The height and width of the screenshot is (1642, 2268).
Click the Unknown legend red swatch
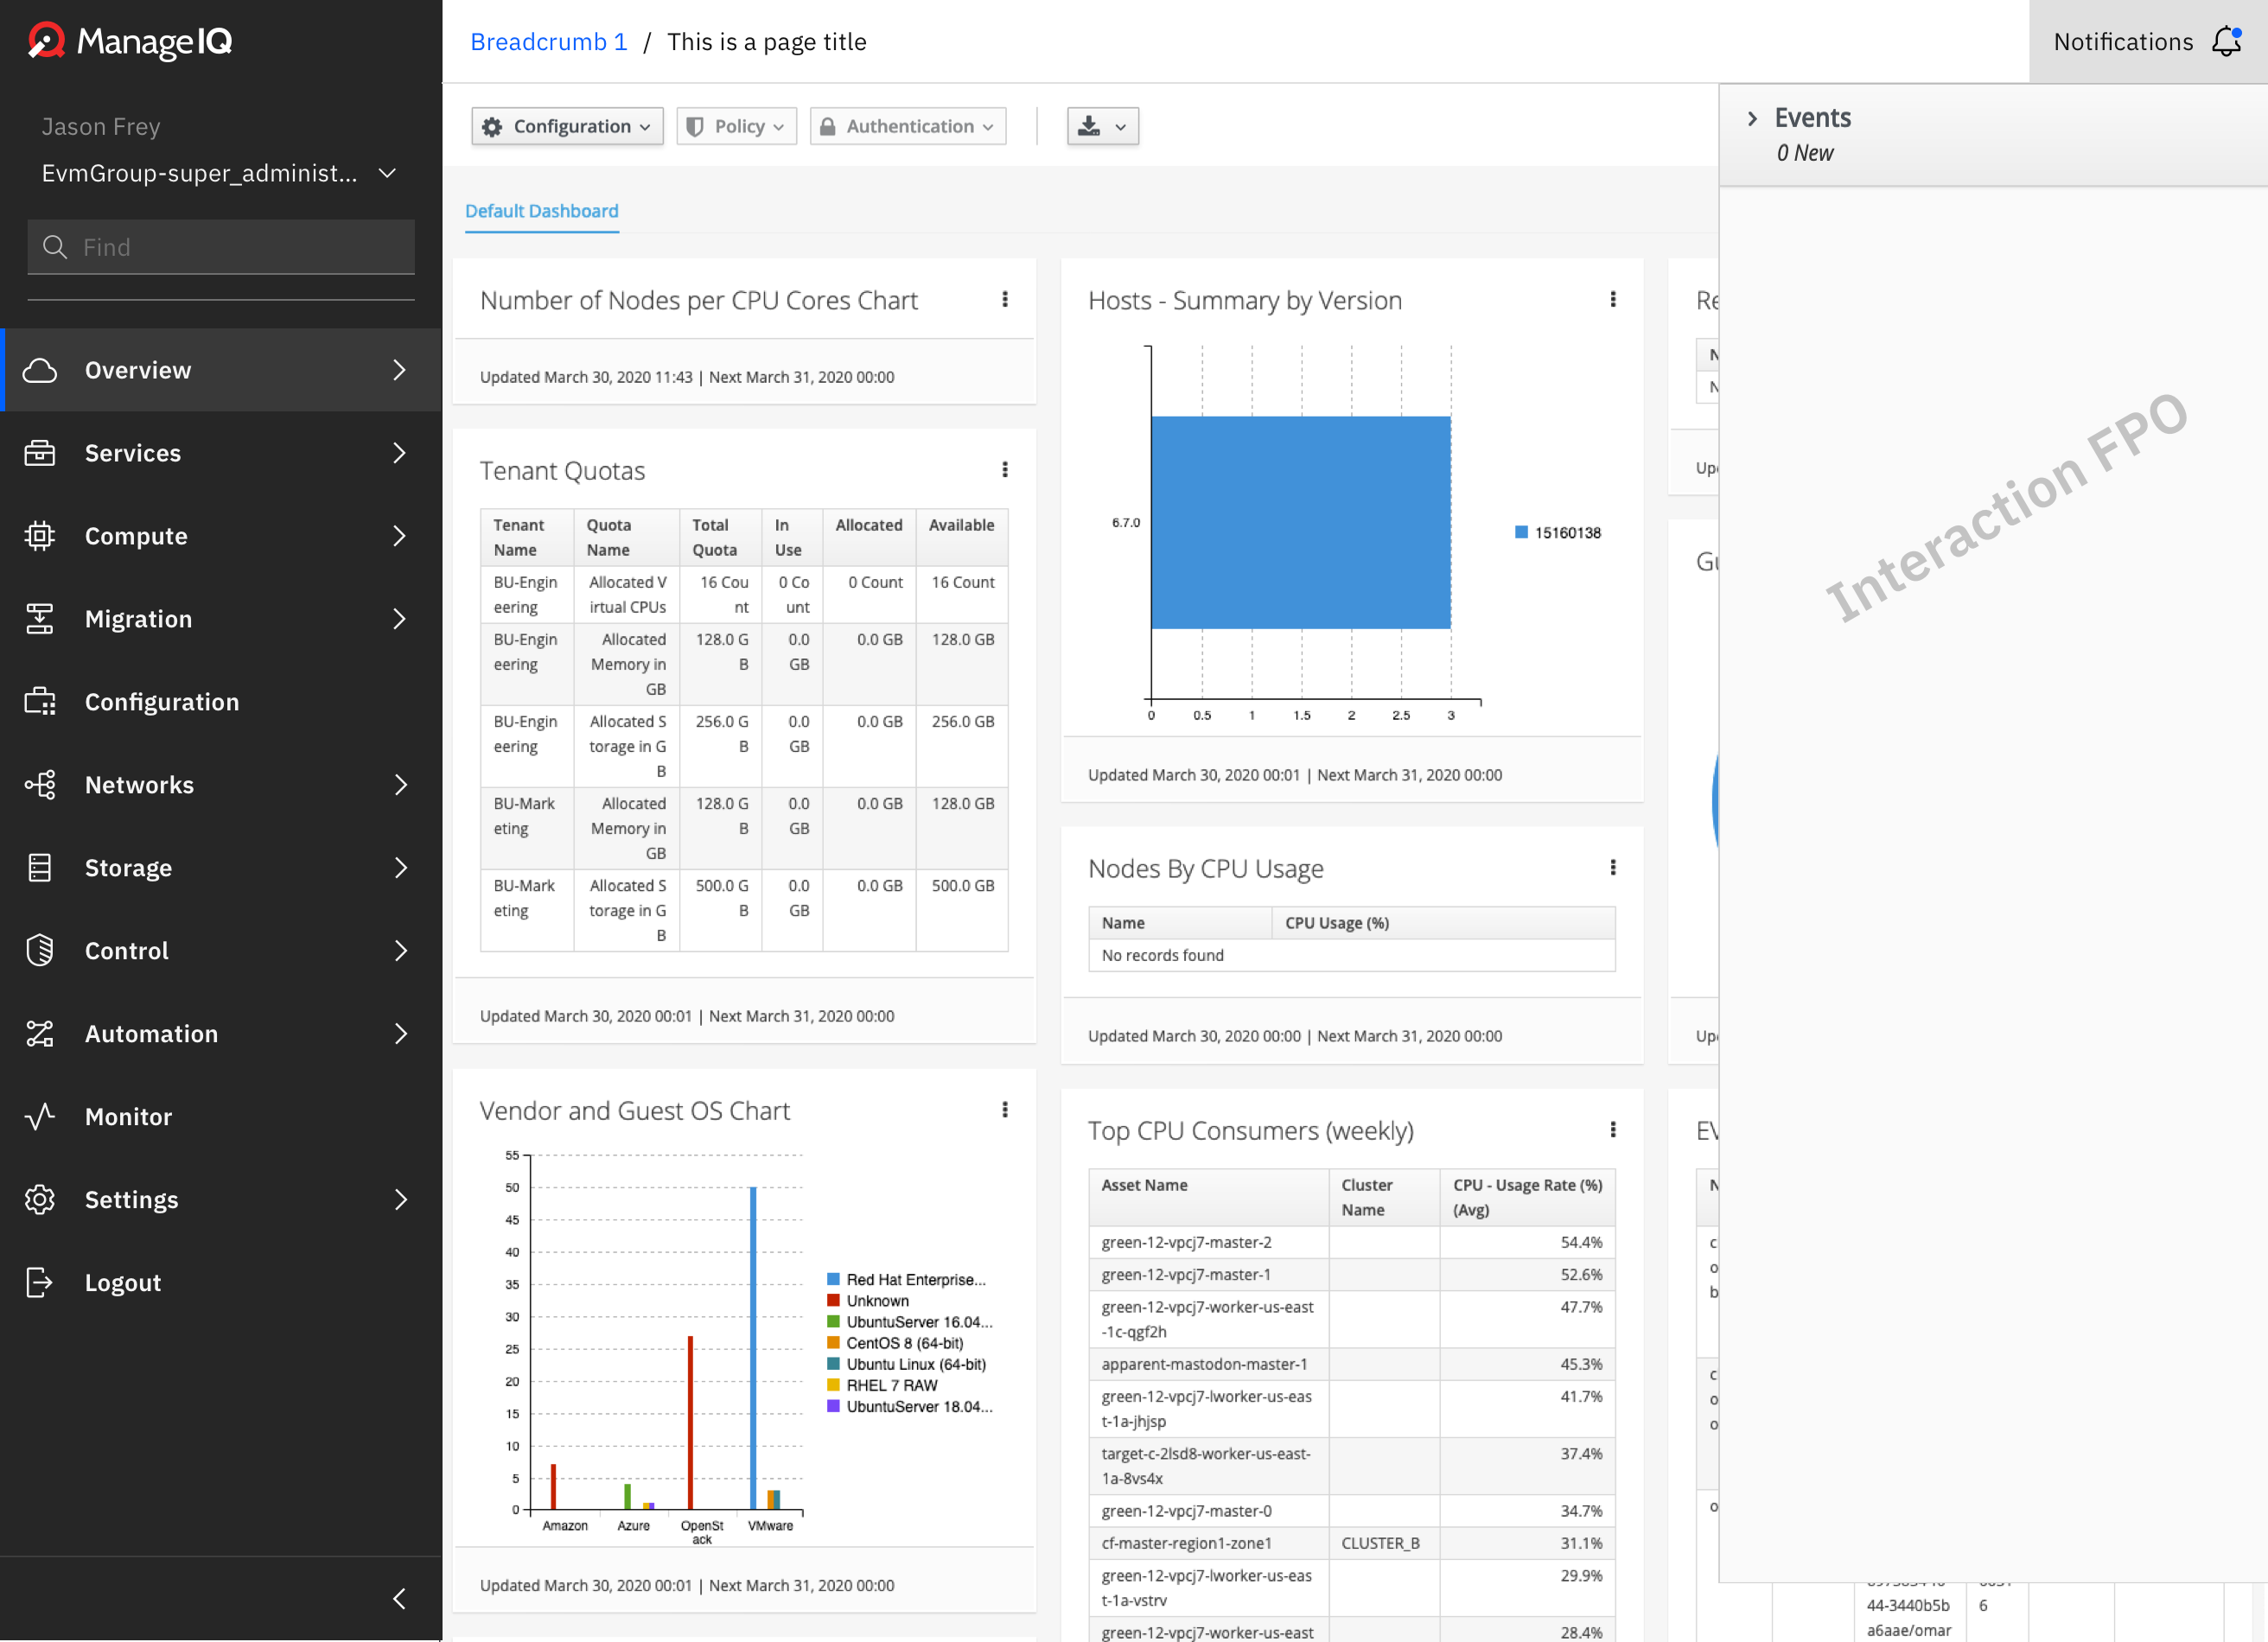[x=833, y=1300]
